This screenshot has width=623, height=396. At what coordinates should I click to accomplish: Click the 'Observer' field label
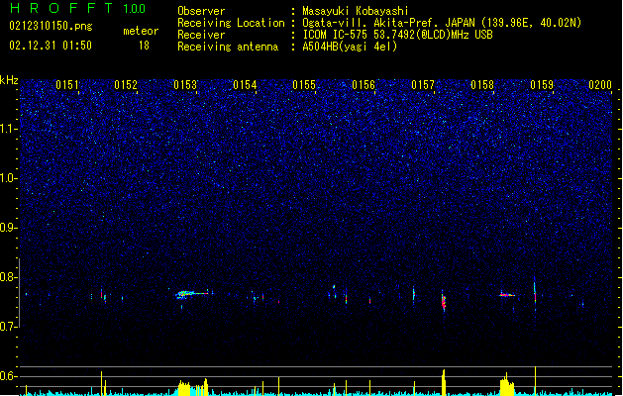tap(201, 11)
